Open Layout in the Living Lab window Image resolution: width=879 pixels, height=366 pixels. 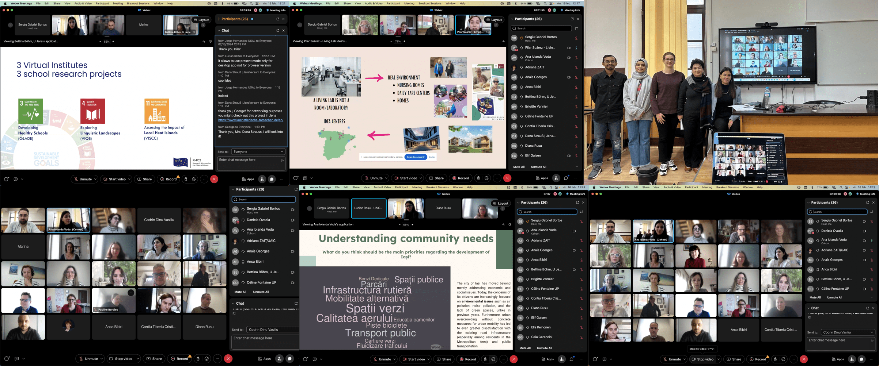pos(494,20)
